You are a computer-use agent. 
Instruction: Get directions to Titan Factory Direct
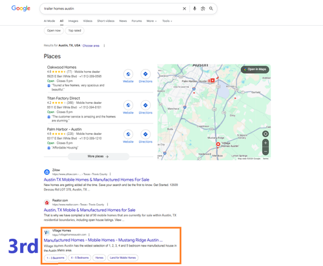pyautogui.click(x=145, y=105)
